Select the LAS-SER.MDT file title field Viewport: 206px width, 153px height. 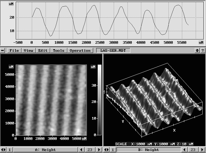(113, 51)
